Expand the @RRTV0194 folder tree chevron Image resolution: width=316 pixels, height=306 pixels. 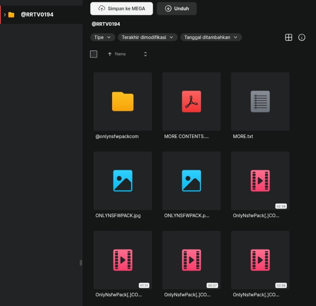[5, 15]
